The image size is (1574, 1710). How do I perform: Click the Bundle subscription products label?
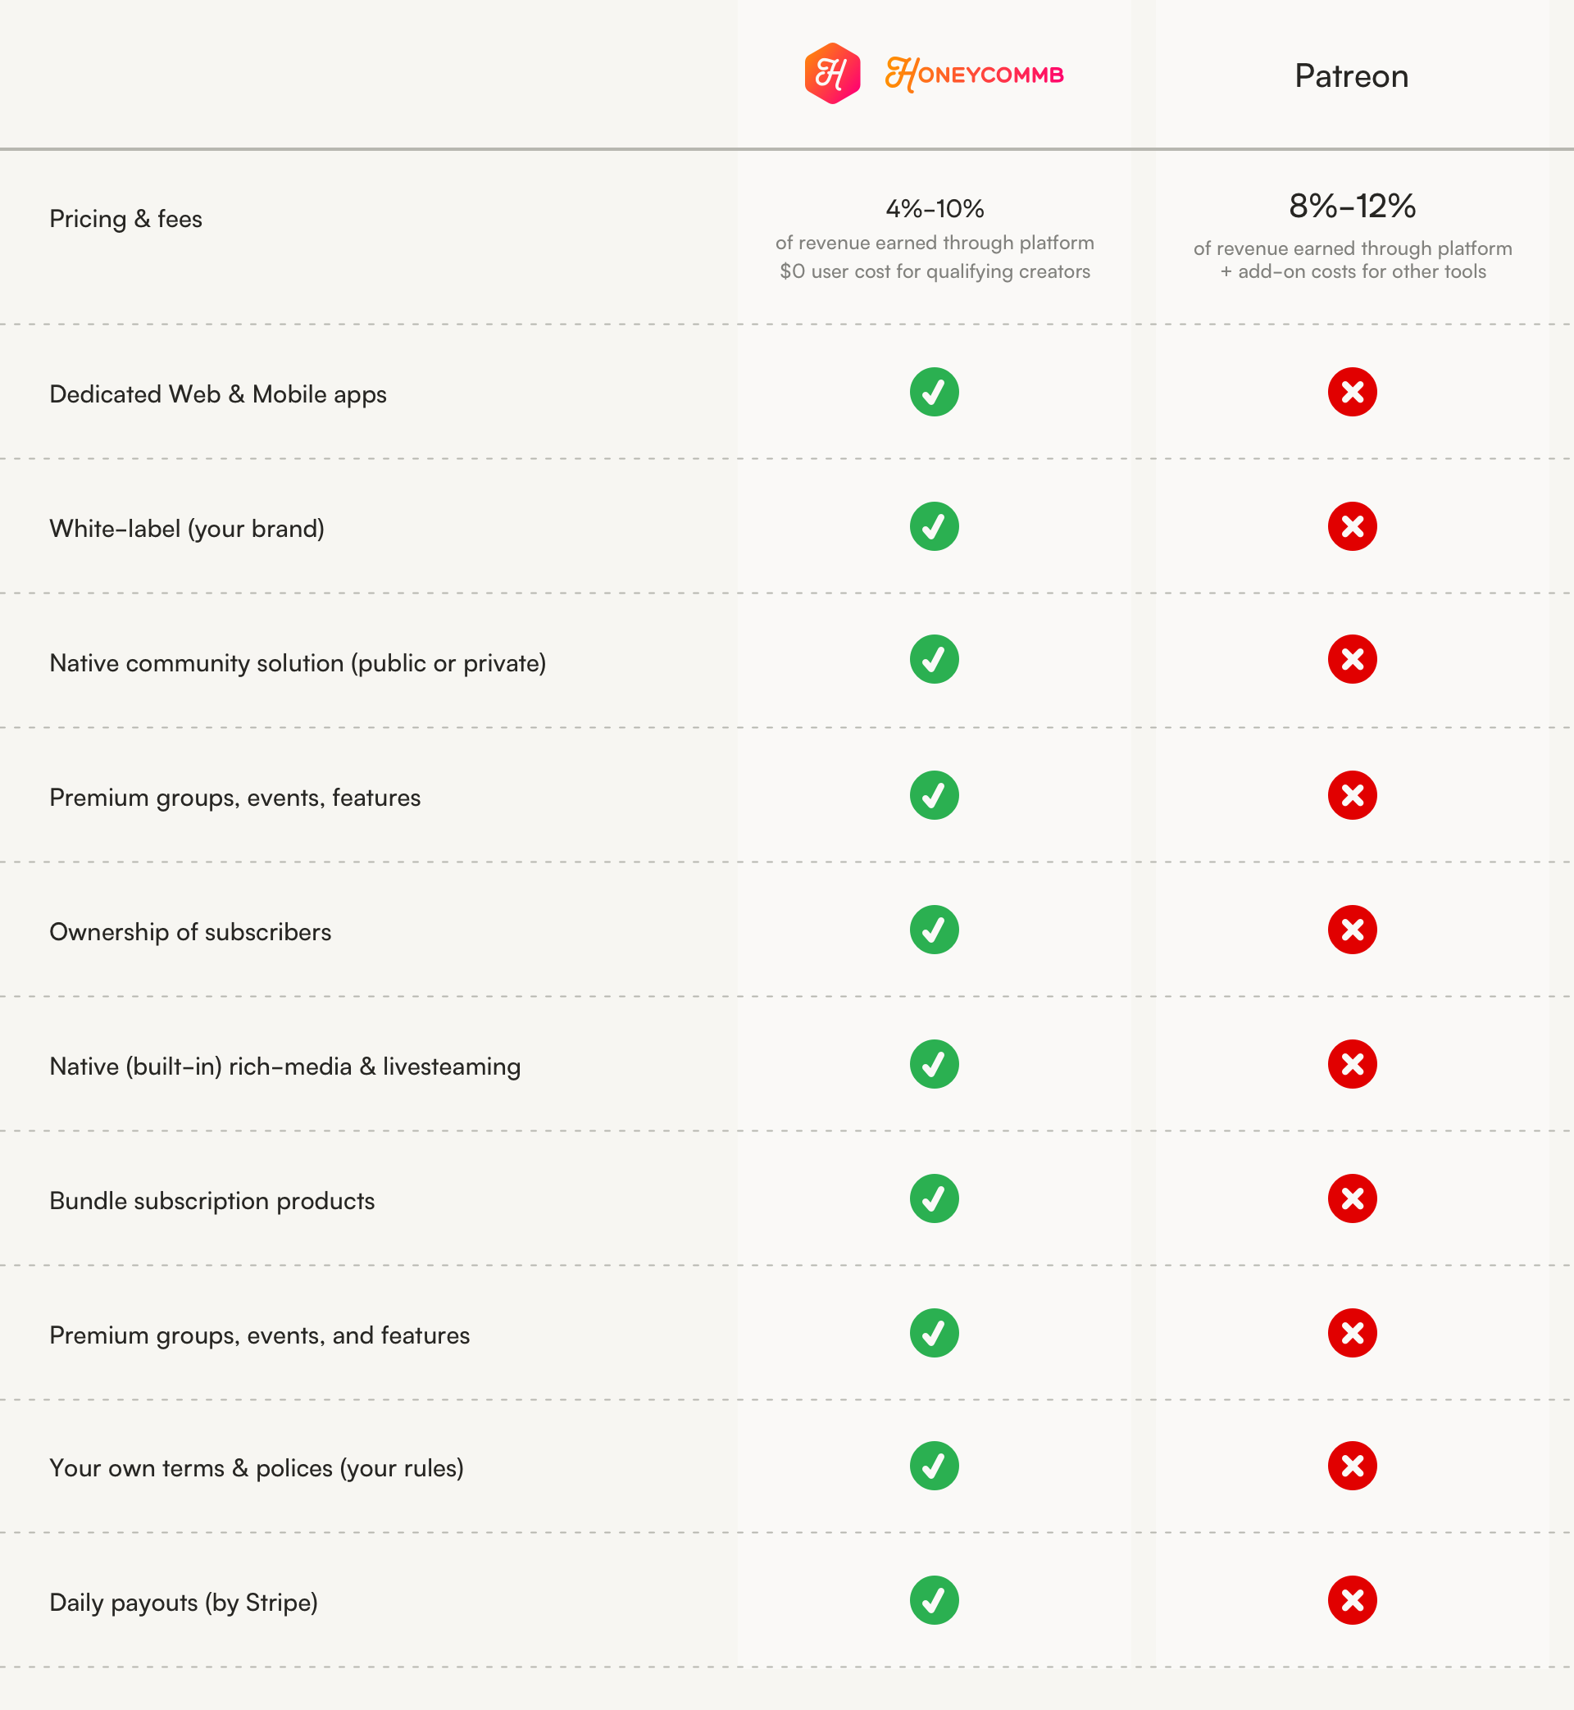click(x=212, y=1201)
